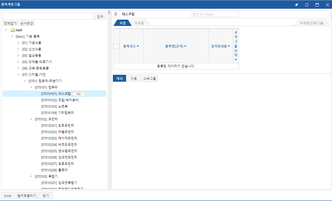Click the 순서변경 reorder button
Image resolution: width=332 pixels, height=201 pixels.
27,23
